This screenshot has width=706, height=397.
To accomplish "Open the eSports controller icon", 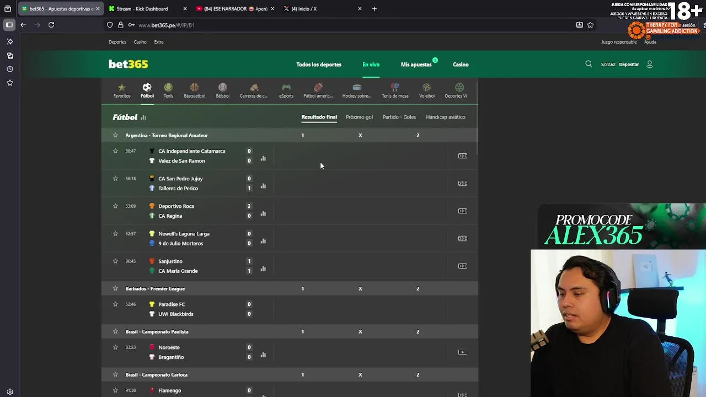I will point(286,90).
